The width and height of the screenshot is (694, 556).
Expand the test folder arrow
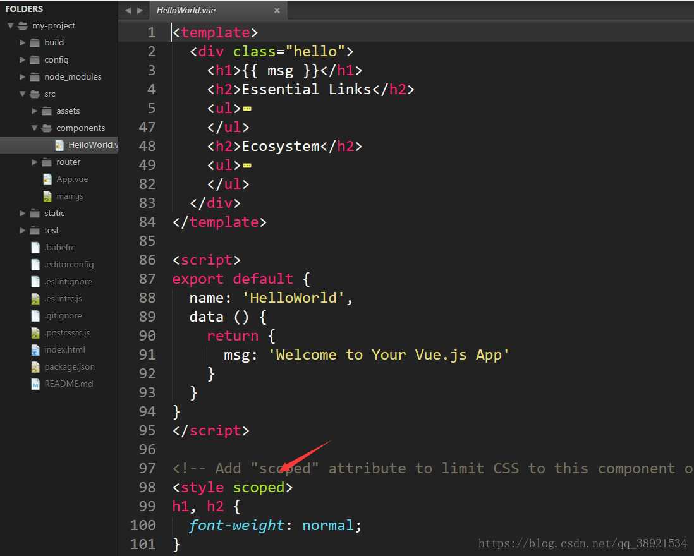pyautogui.click(x=22, y=231)
